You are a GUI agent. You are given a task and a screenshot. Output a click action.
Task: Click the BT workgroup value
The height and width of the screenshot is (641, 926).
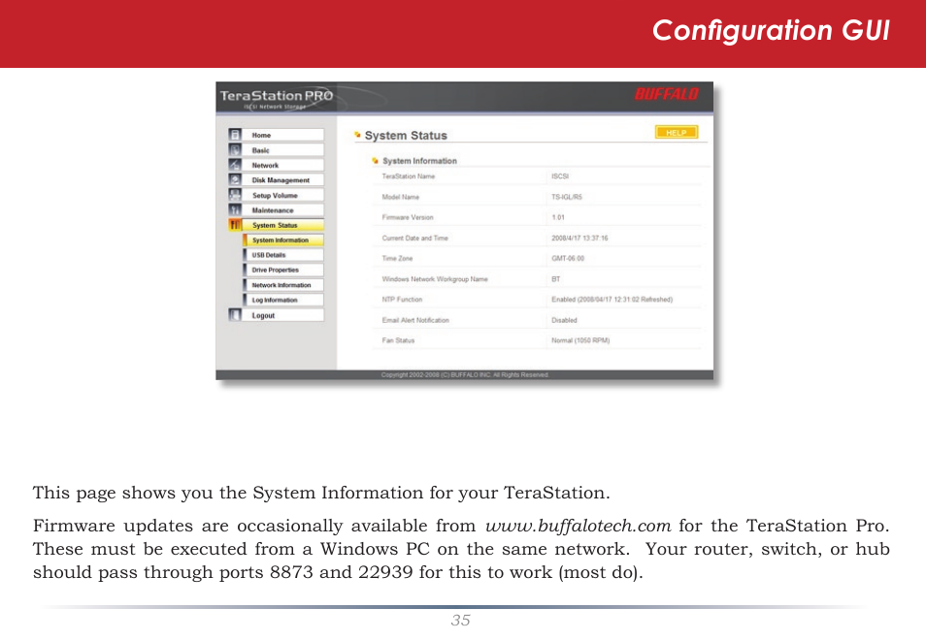[556, 278]
